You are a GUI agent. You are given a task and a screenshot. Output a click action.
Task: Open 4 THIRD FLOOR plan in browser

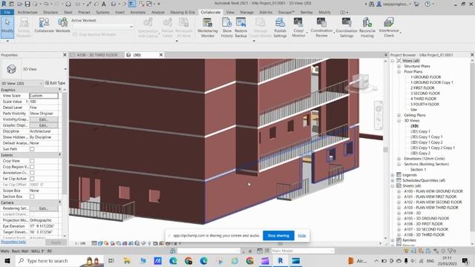[x=423, y=99]
